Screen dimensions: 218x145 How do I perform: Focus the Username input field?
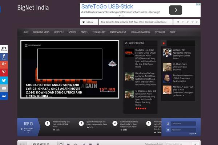click(x=183, y=123)
